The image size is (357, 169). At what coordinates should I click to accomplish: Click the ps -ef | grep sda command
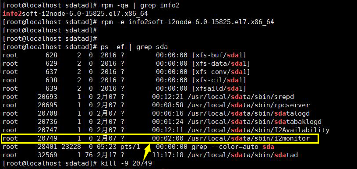(134, 47)
